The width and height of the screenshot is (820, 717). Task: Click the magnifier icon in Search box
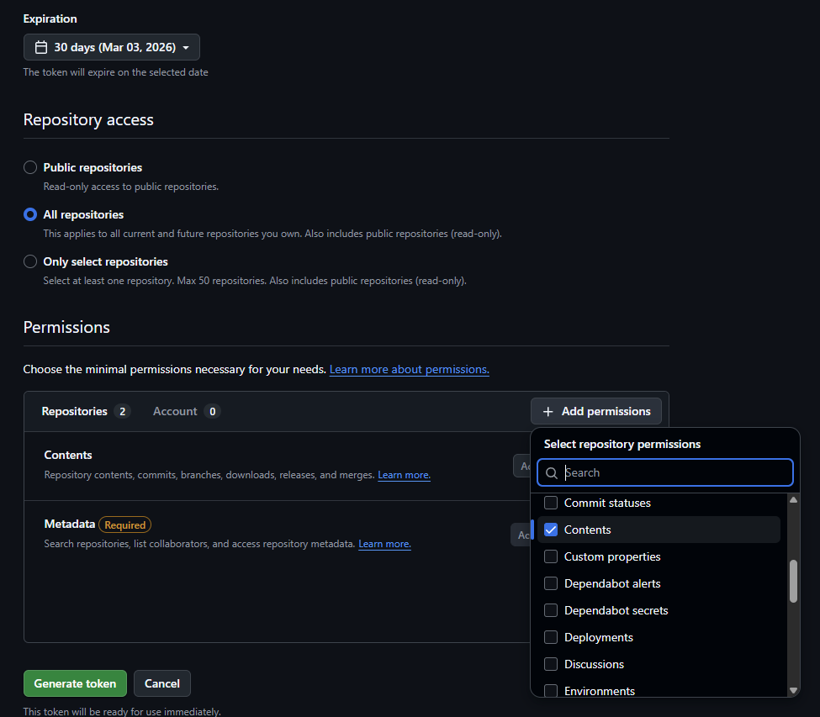pyautogui.click(x=551, y=473)
